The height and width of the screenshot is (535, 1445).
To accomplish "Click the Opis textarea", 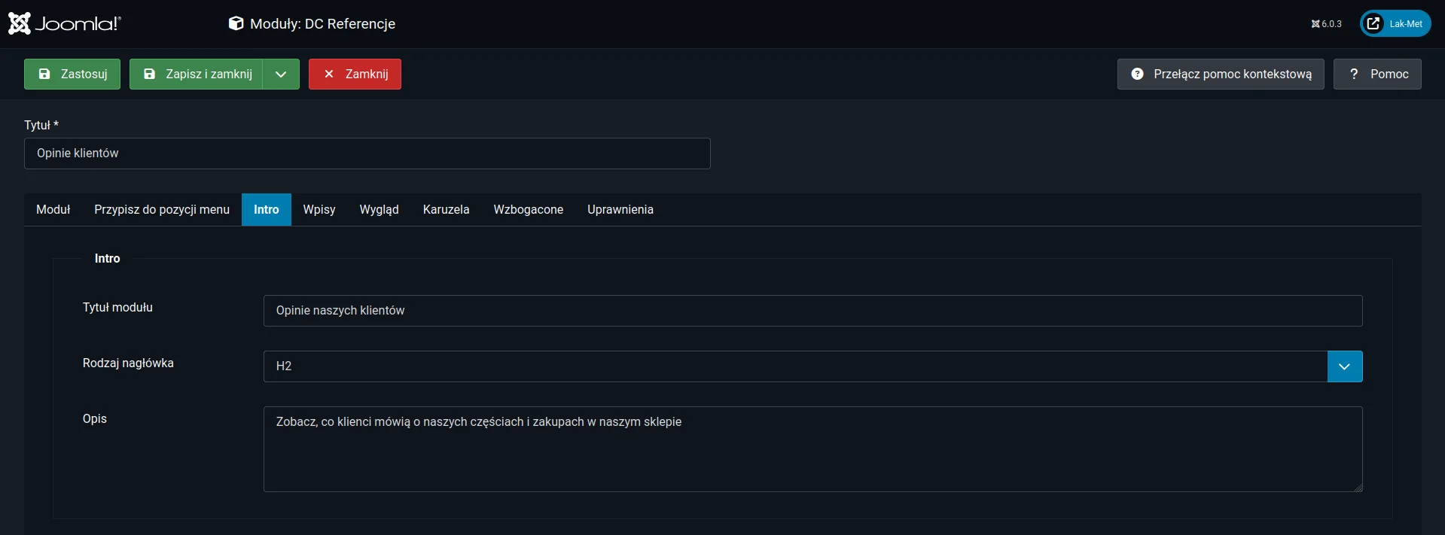I will point(813,449).
